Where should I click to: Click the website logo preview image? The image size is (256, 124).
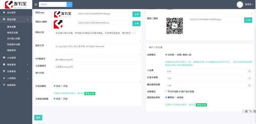62,14
